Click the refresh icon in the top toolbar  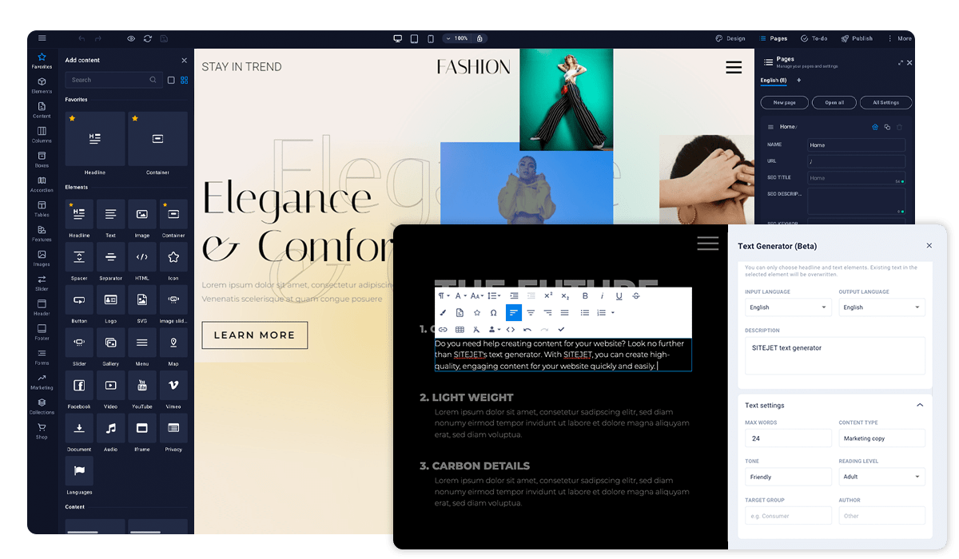coord(148,38)
